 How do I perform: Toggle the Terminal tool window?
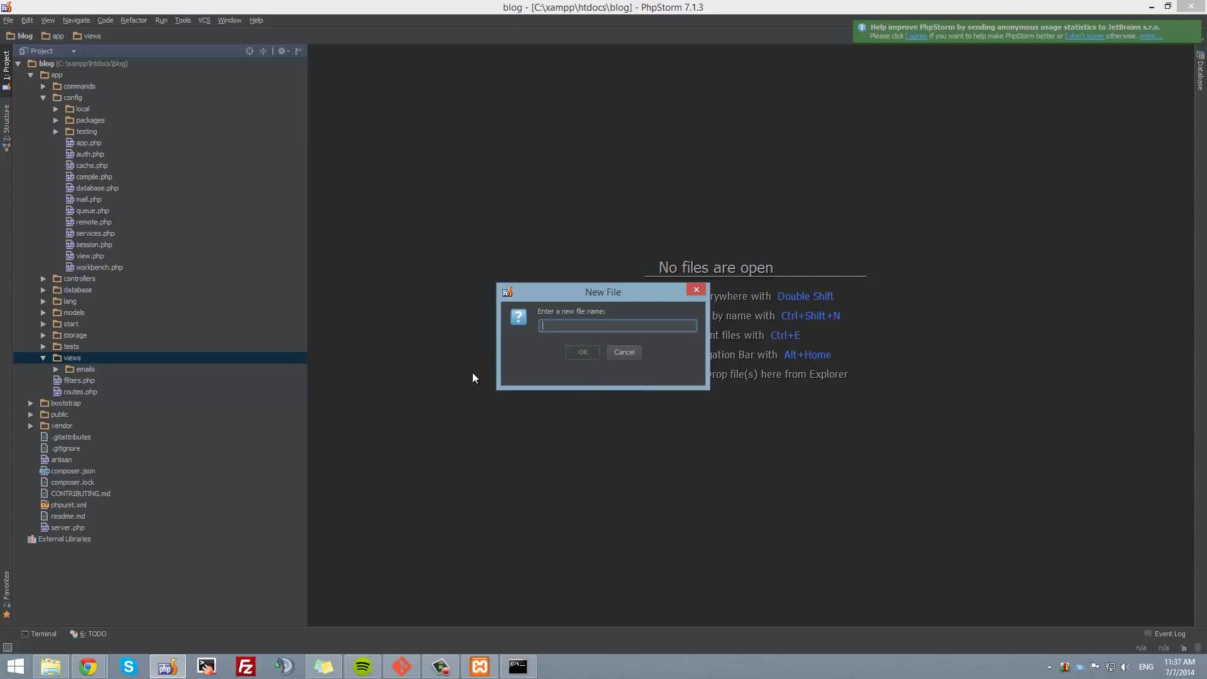point(39,633)
